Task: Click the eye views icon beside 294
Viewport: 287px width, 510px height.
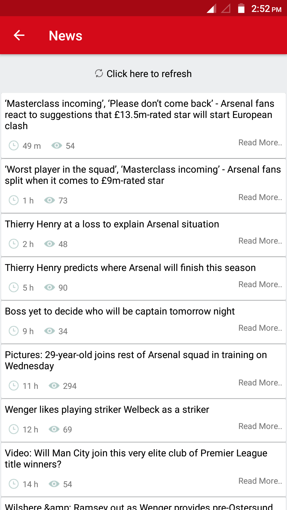Action: (54, 386)
